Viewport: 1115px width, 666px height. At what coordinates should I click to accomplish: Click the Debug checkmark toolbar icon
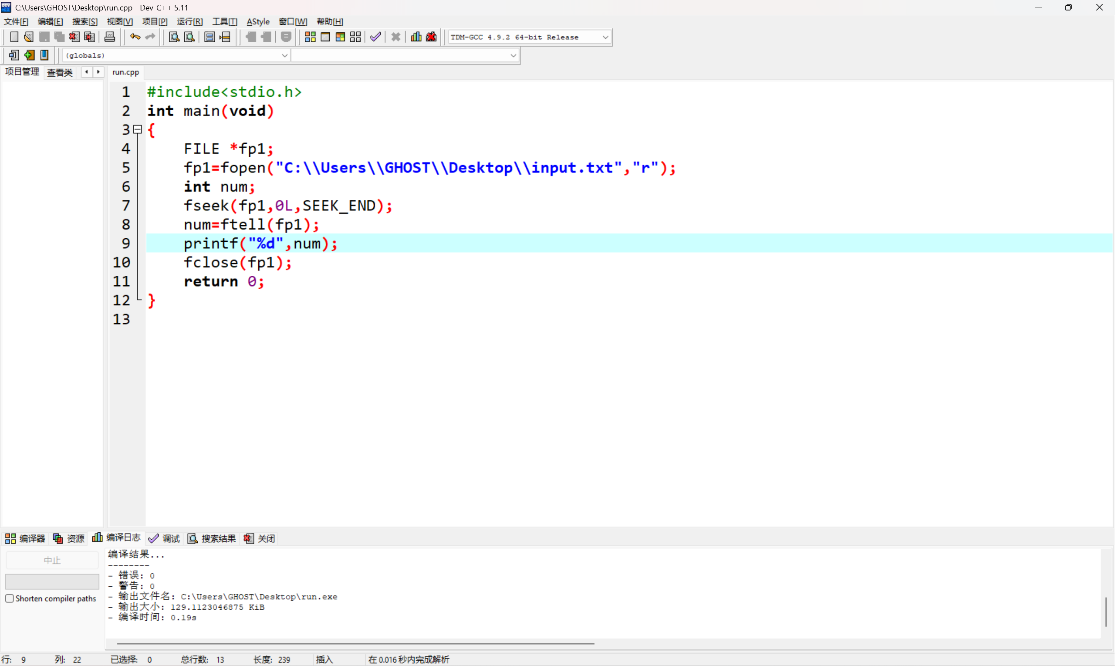[x=375, y=37]
